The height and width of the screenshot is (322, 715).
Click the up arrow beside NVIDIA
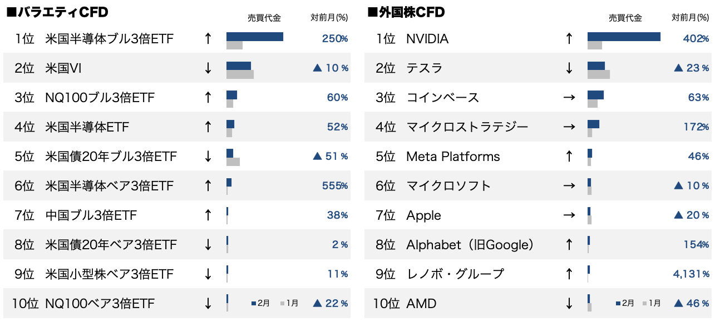pos(569,39)
